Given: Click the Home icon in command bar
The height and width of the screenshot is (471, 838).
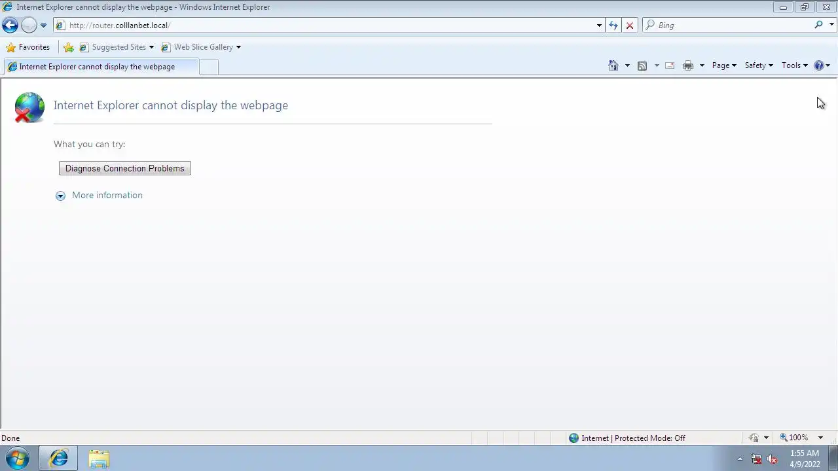Looking at the screenshot, I should pos(613,65).
